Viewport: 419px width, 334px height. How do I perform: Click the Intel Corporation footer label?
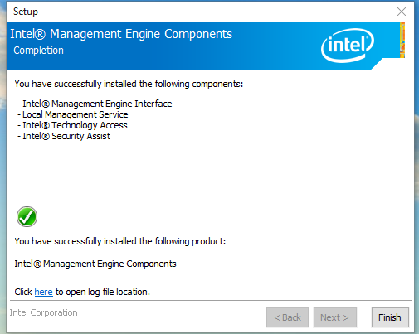pyautogui.click(x=43, y=312)
